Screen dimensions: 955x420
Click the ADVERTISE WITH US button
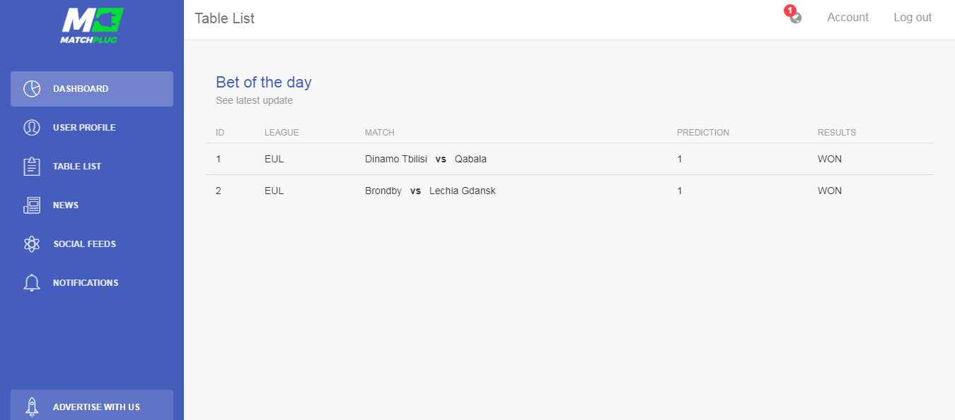[92, 407]
